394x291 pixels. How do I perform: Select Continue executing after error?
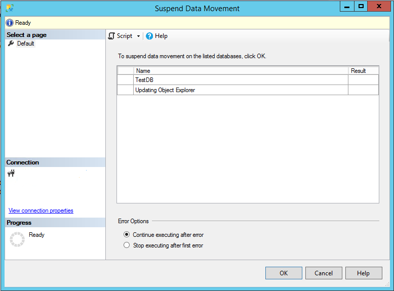coord(127,235)
